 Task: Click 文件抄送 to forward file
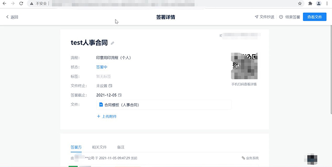tap(264, 17)
